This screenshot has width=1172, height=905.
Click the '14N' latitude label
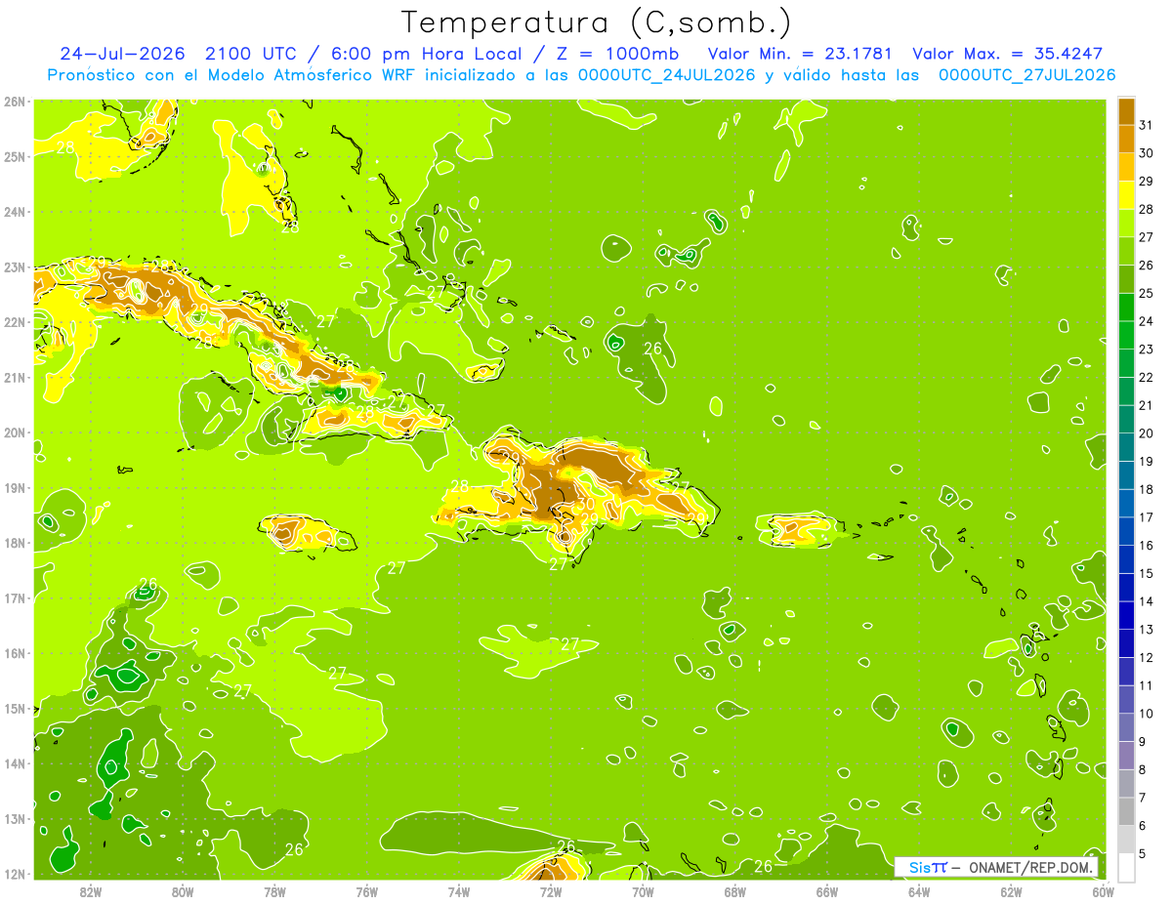pos(14,763)
